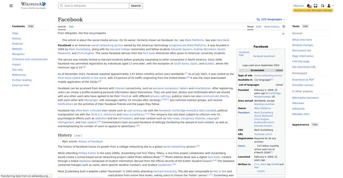343x178 pixels.
Task: Open the watchlist icon
Action: [322, 6]
